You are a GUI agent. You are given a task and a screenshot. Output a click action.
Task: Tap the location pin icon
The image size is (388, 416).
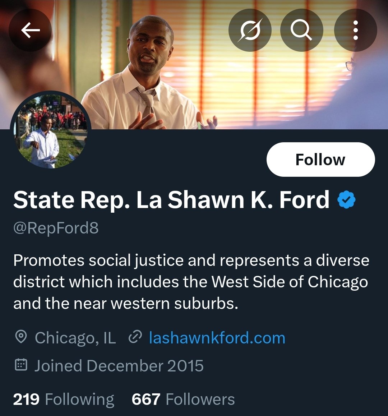click(21, 337)
